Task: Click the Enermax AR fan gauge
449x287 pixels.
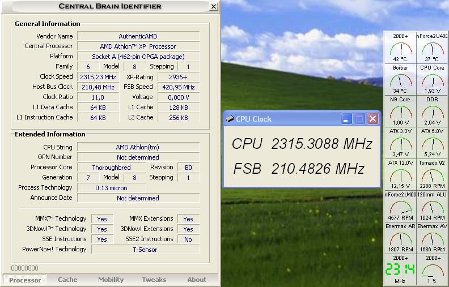Action: point(400,238)
